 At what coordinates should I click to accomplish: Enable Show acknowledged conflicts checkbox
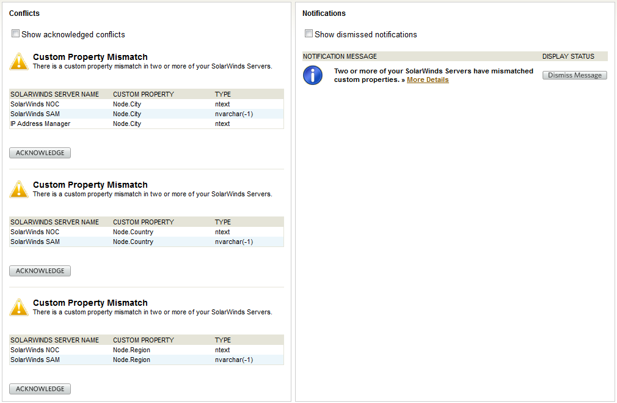tap(16, 34)
